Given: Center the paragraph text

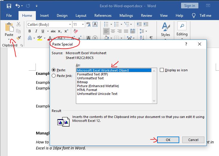Looking at the screenshot, I should click(x=113, y=31).
